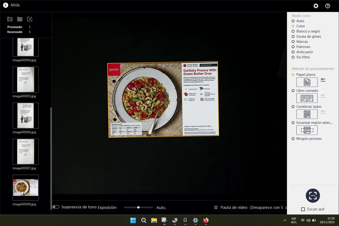Toggle the Sugerencia de tono switch
This screenshot has width=339, height=226.
click(x=56, y=207)
